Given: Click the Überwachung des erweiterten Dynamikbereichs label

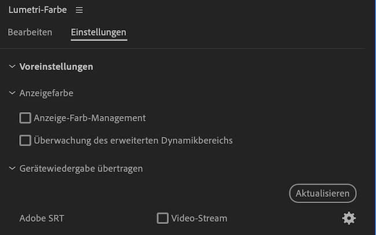Looking at the screenshot, I should point(133,140).
